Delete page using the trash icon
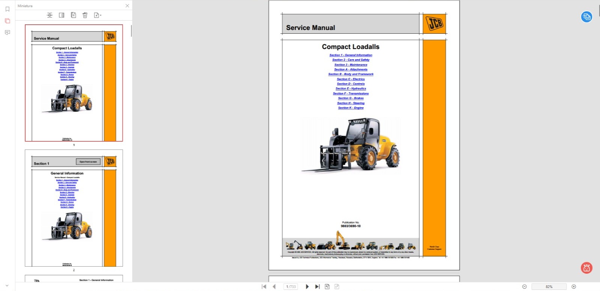Image resolution: width=600 pixels, height=291 pixels. (85, 15)
